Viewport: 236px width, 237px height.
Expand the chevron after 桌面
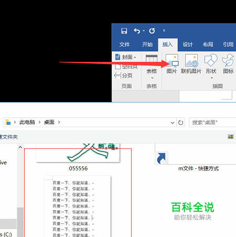(59, 122)
